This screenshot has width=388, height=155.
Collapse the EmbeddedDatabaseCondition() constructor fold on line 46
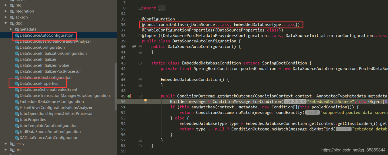140,79
